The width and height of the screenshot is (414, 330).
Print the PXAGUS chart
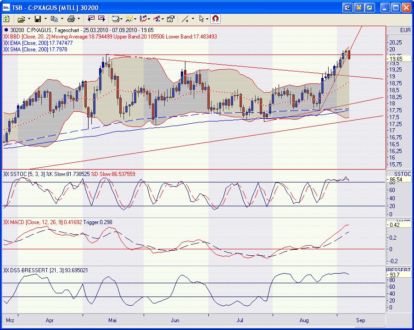click(72, 19)
